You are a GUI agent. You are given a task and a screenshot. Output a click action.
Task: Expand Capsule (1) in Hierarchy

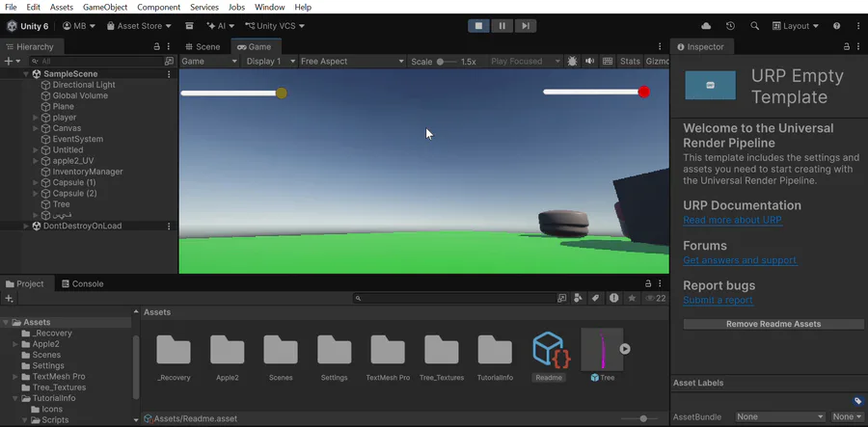pyautogui.click(x=36, y=182)
